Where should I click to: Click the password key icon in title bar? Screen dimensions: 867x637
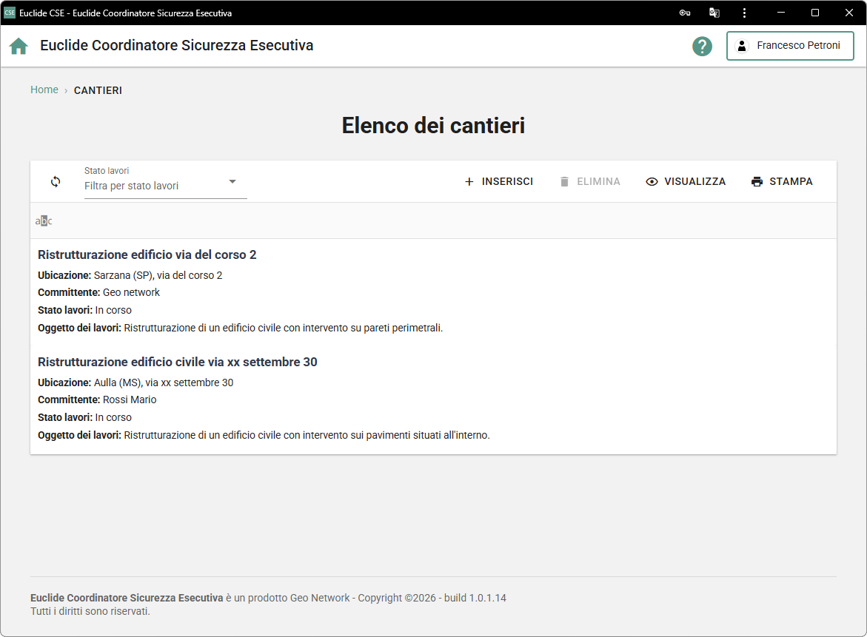685,13
